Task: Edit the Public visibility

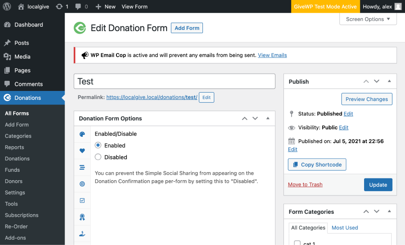Action: [x=343, y=128]
